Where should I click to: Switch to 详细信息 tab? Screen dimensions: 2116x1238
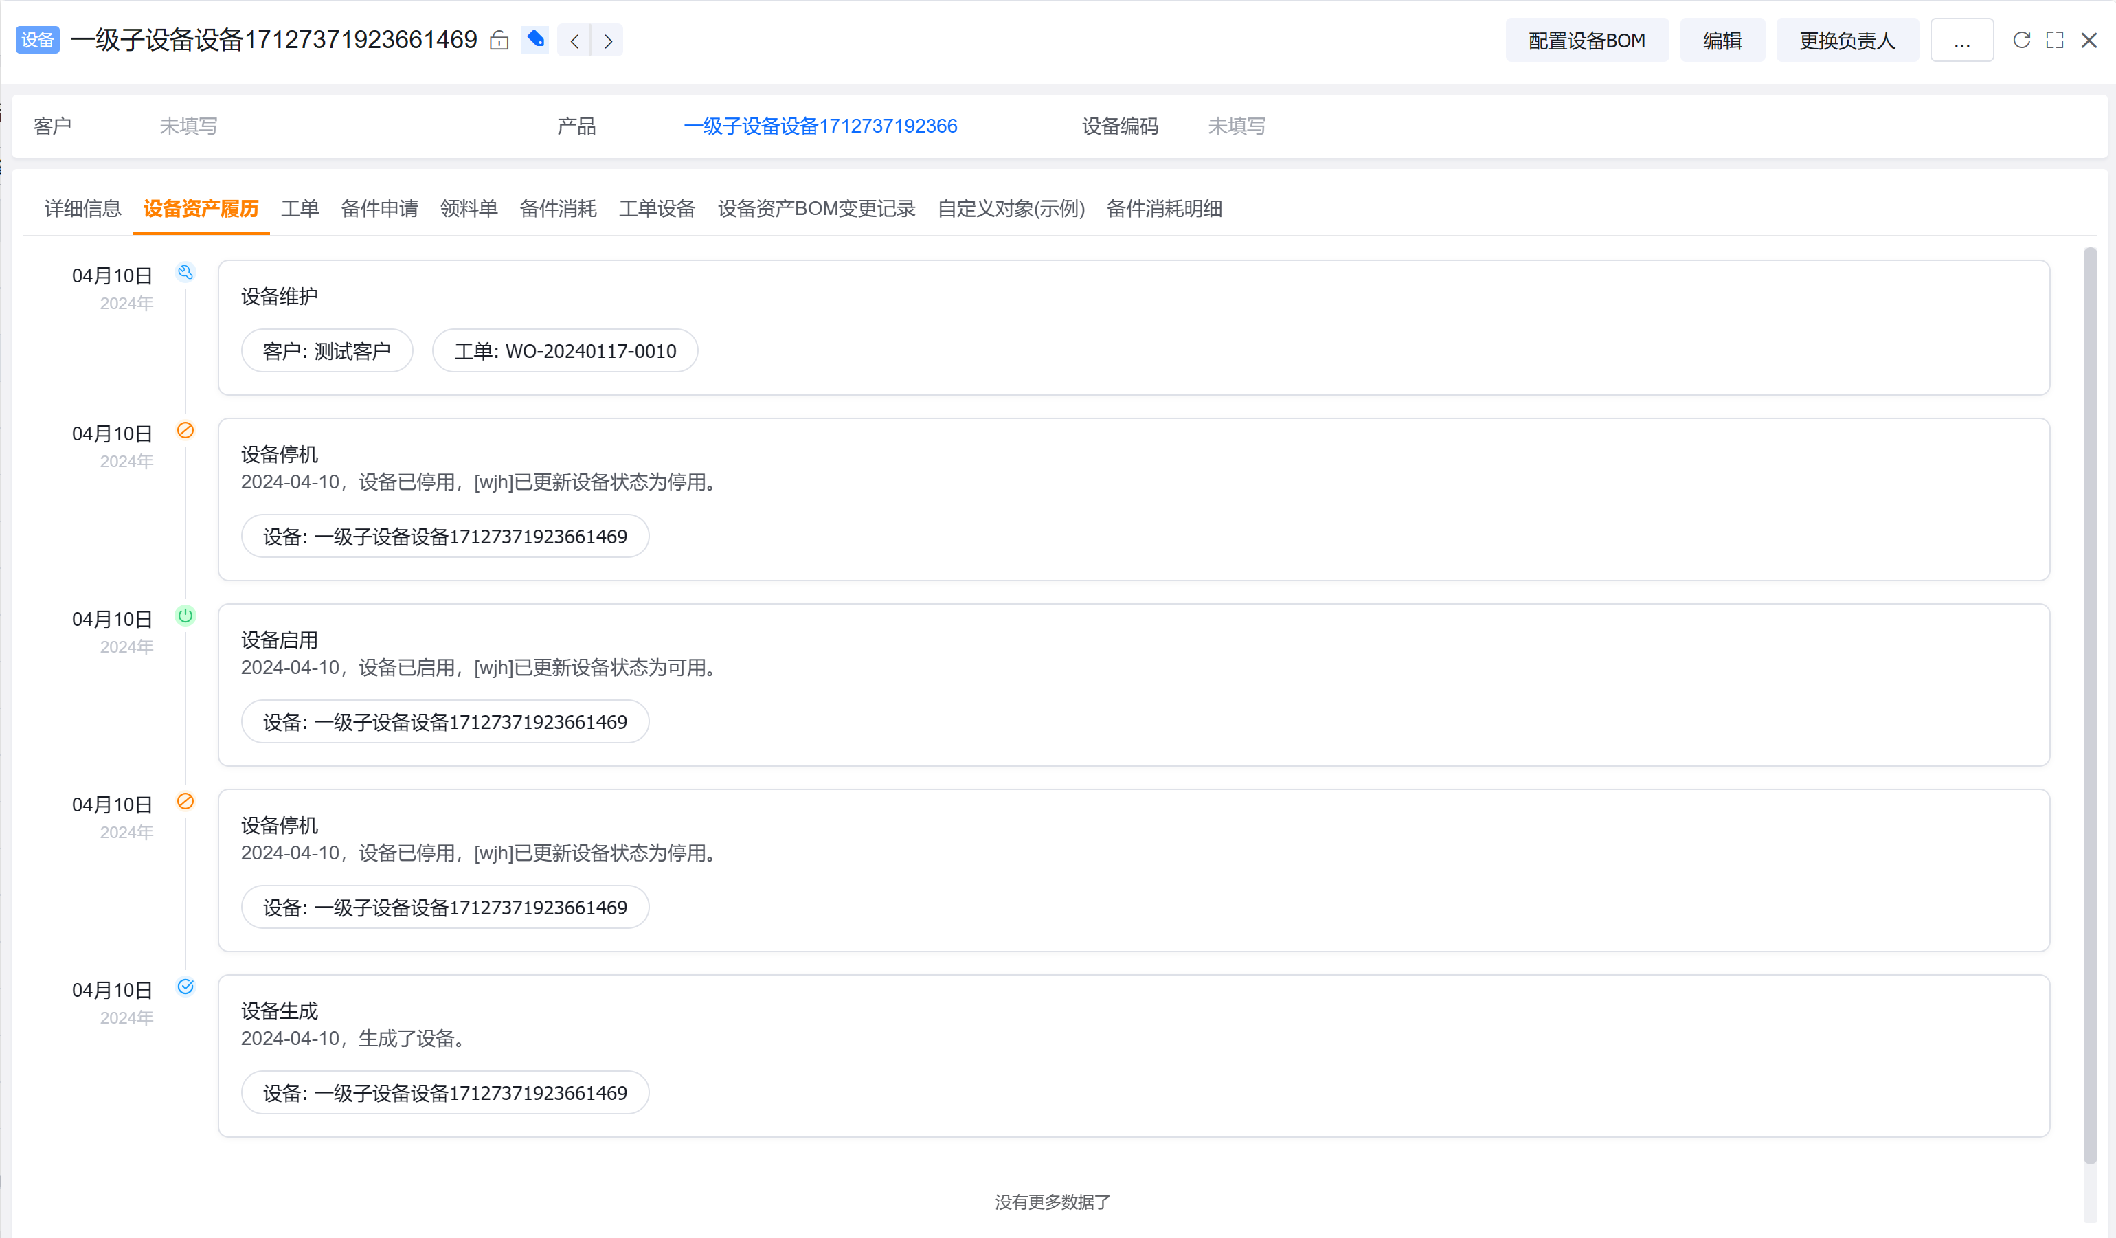[x=83, y=208]
